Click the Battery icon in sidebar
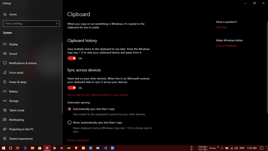This screenshot has height=151, width=268. click(5, 91)
